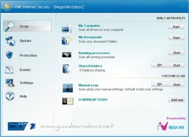Start the My Documents scan
This screenshot has width=189, height=137.
tap(177, 38)
